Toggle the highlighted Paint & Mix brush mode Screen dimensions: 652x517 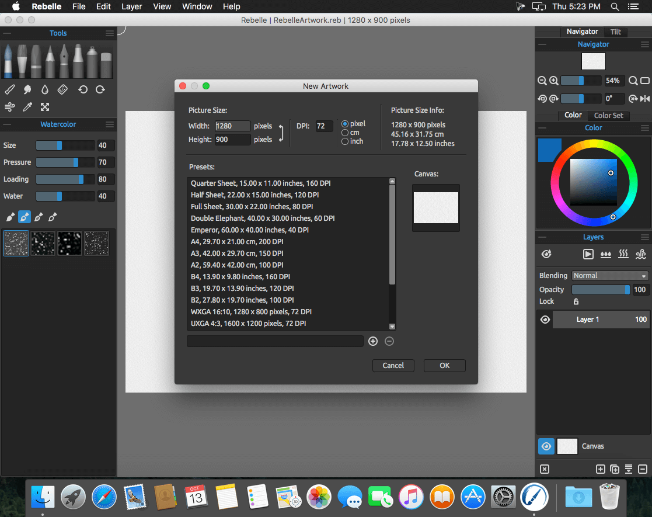[x=25, y=217]
